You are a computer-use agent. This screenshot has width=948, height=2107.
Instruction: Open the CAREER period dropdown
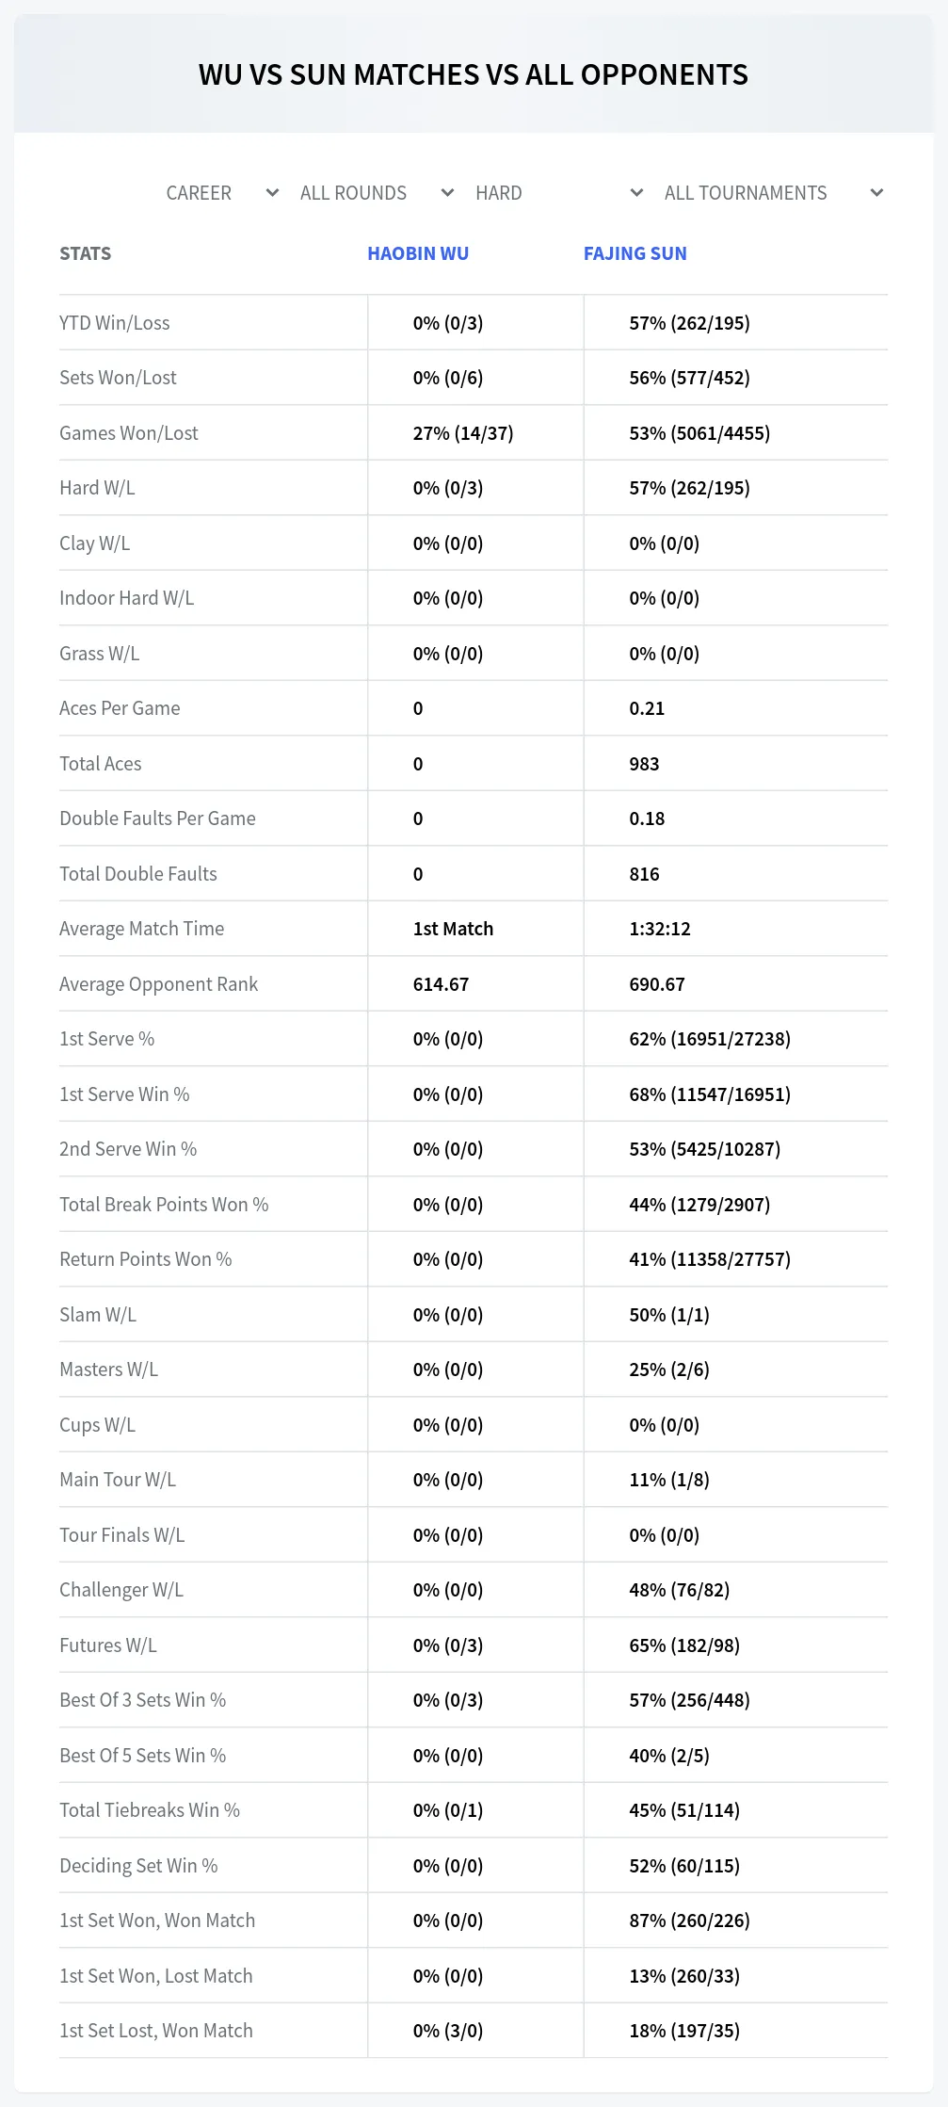222,193
